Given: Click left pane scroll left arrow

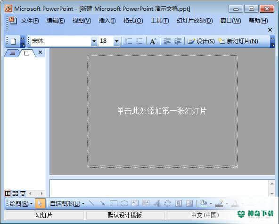Looking at the screenshot, I should (x=30, y=193).
